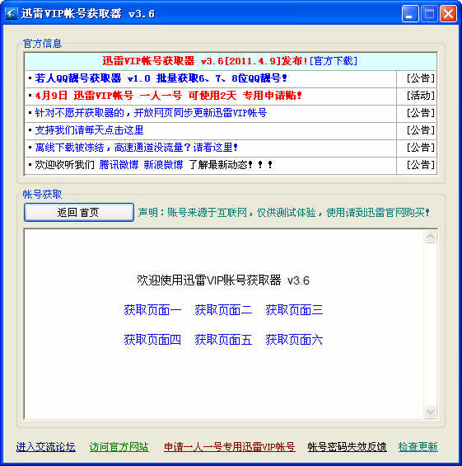Close the 迅雷VIP帐号获取器 window
The width and height of the screenshot is (462, 466).
448,14
